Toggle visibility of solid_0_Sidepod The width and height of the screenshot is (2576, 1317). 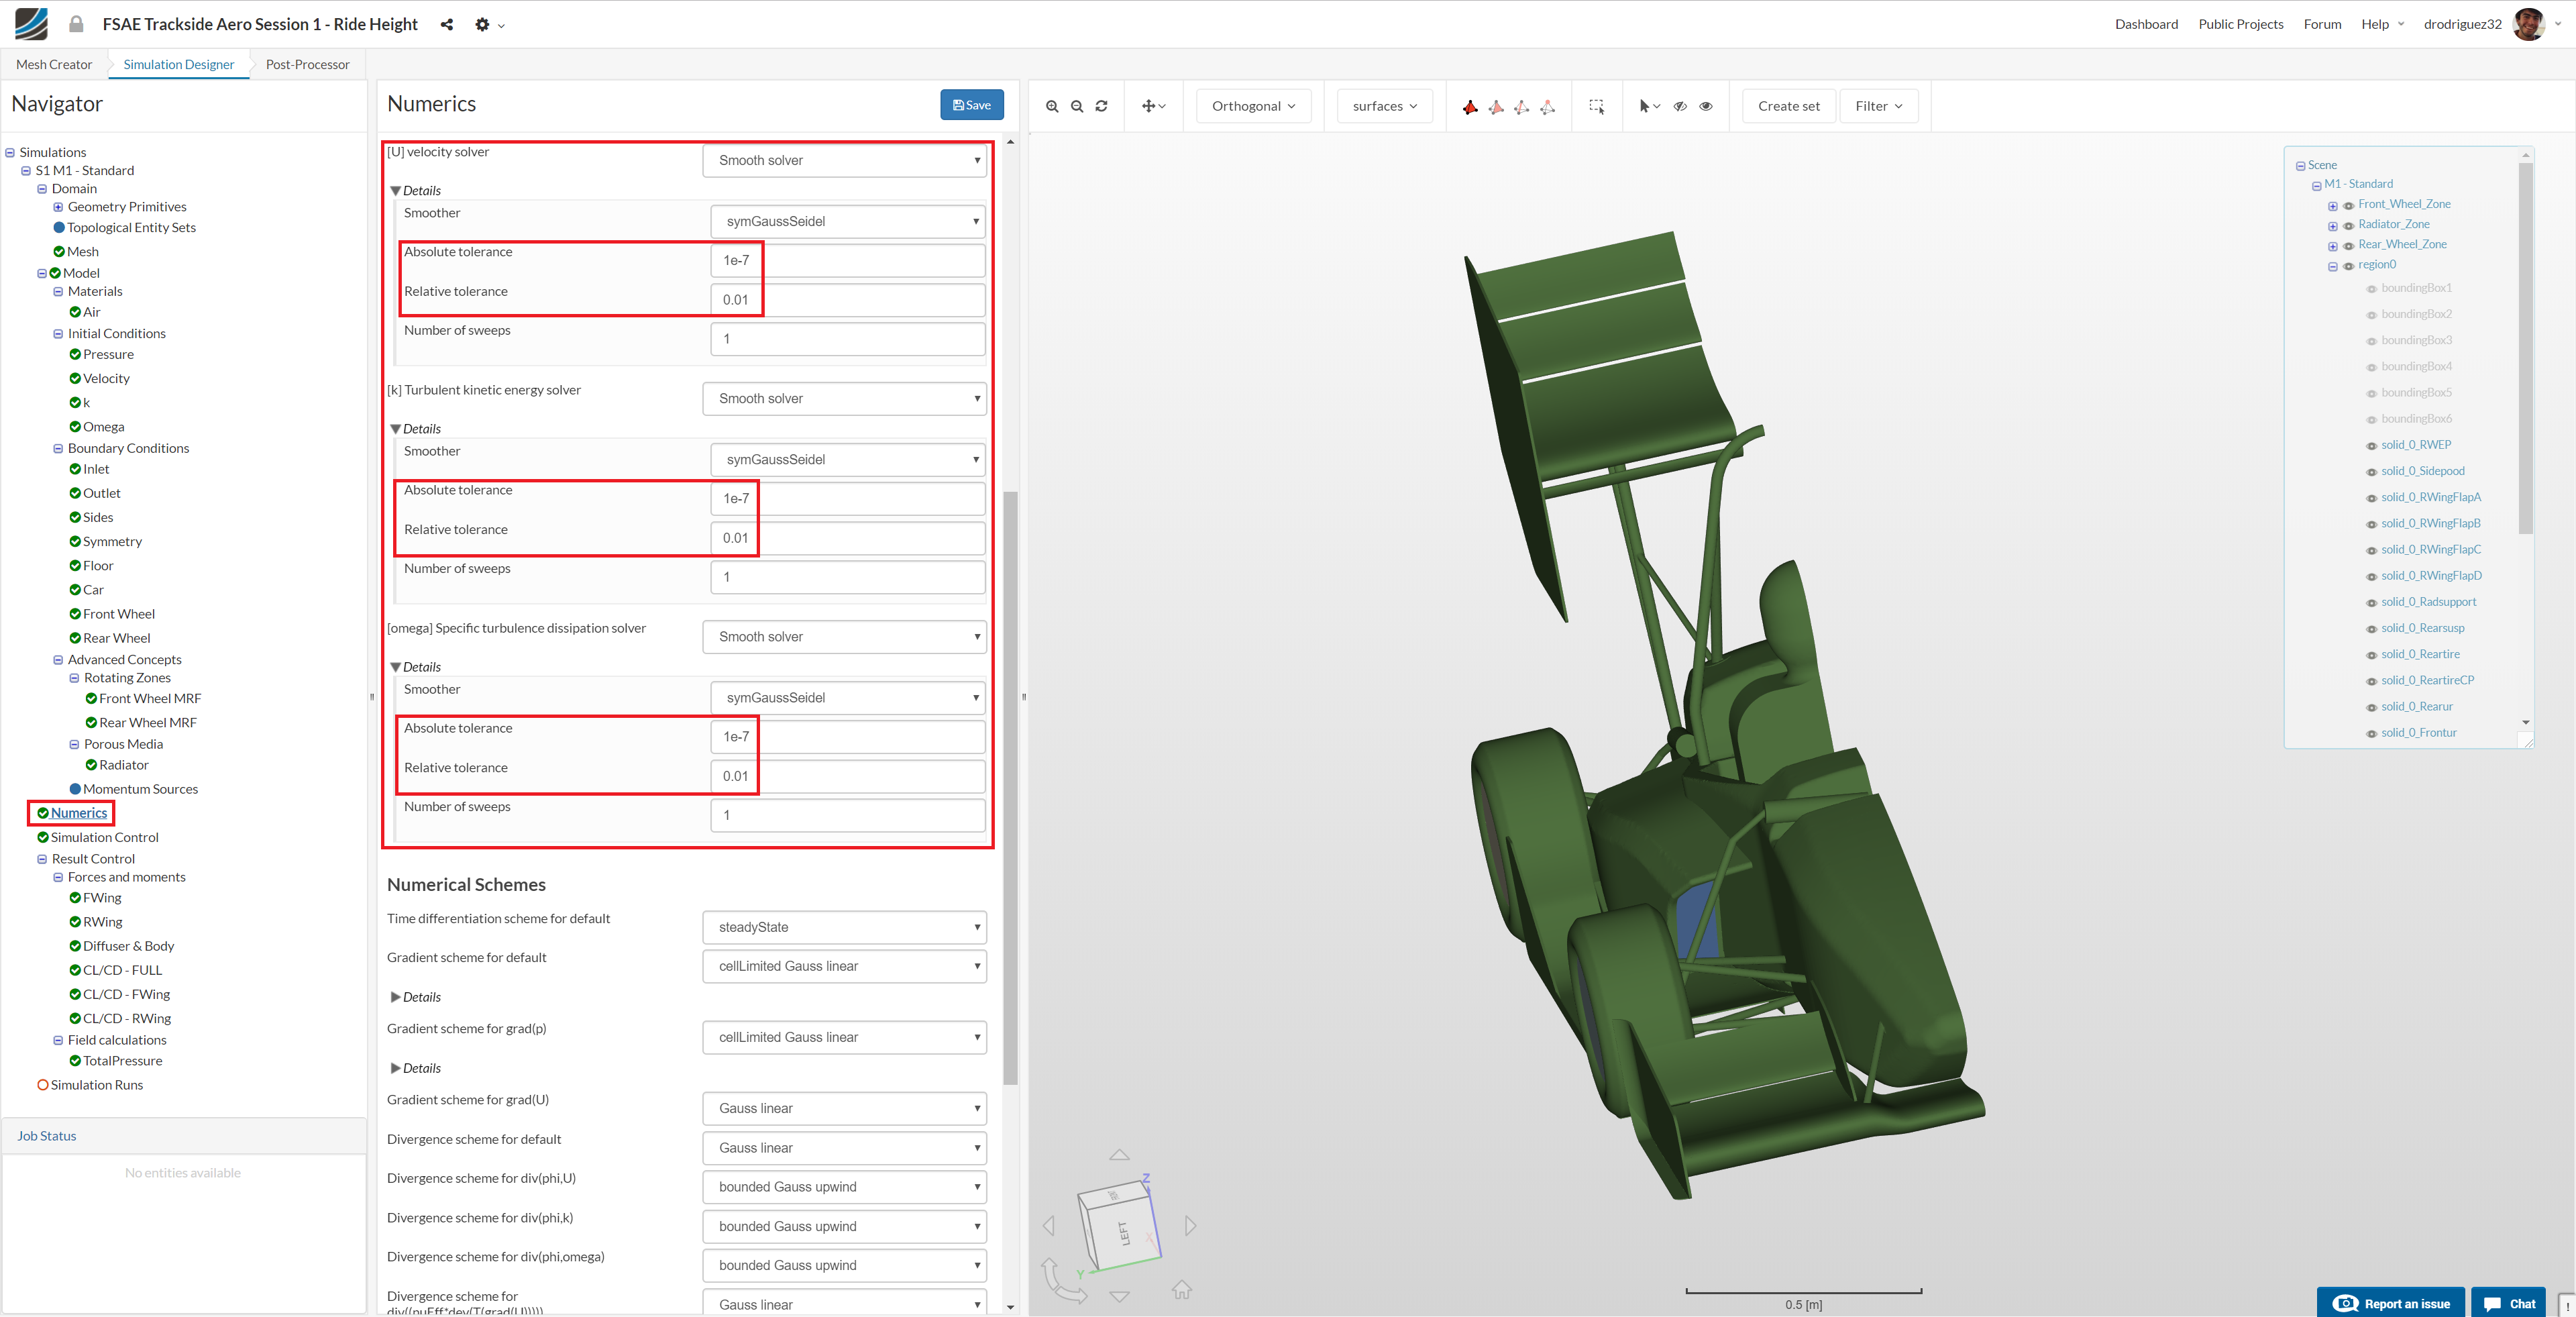2371,472
